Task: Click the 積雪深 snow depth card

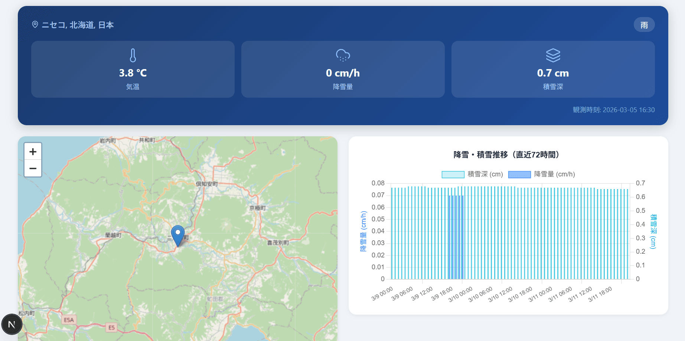Action: point(553,69)
